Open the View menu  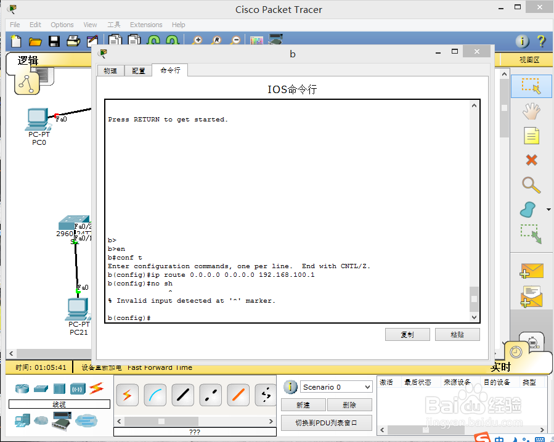click(90, 25)
